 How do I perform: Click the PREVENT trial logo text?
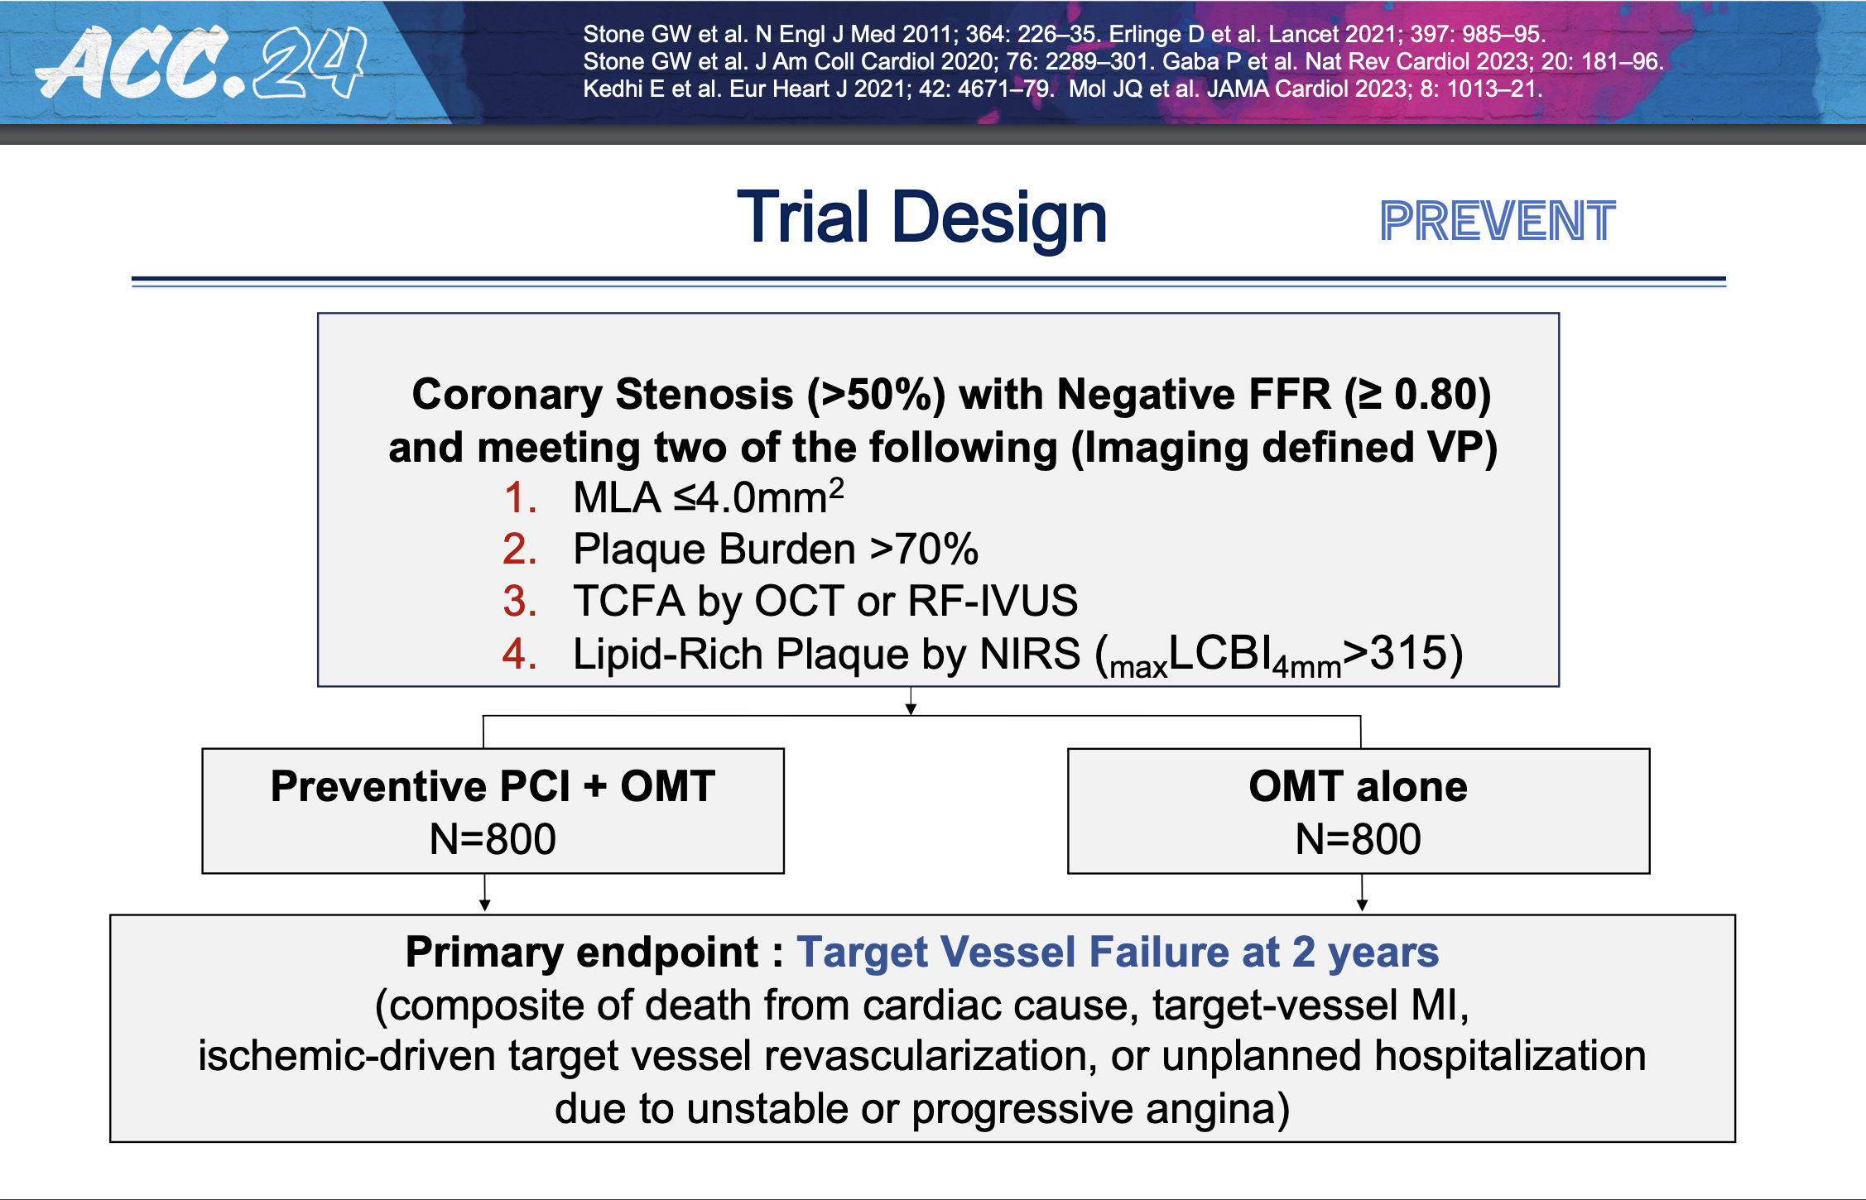coord(1497,222)
